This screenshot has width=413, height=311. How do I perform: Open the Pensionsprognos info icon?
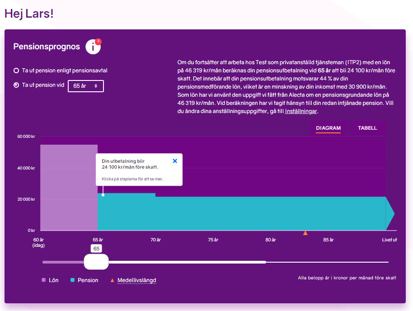[x=93, y=47]
